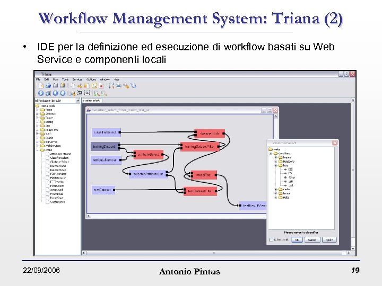Open the Window menu
This screenshot has height=286, width=382.
pos(105,79)
